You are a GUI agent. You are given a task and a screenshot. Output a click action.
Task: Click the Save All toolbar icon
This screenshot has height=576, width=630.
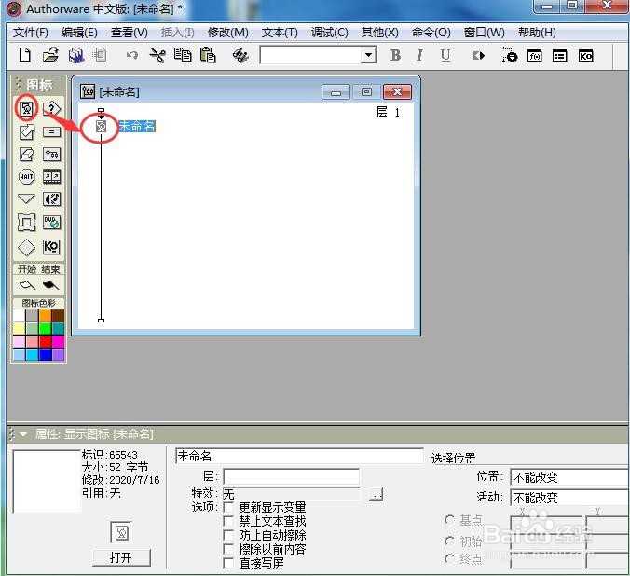(76, 55)
